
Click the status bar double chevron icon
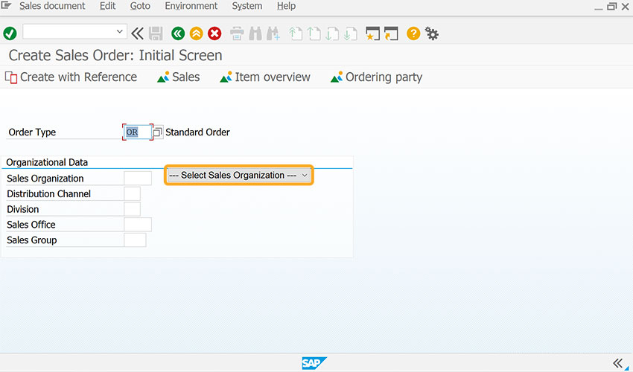point(617,363)
